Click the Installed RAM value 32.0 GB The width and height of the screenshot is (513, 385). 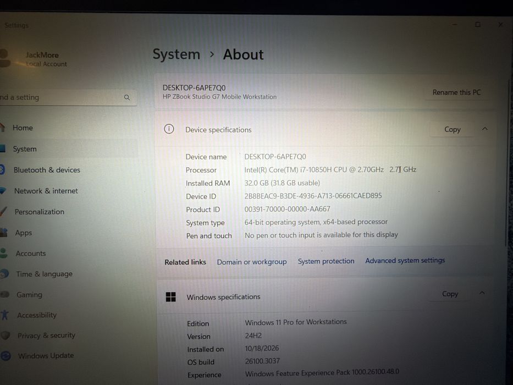pos(282,183)
